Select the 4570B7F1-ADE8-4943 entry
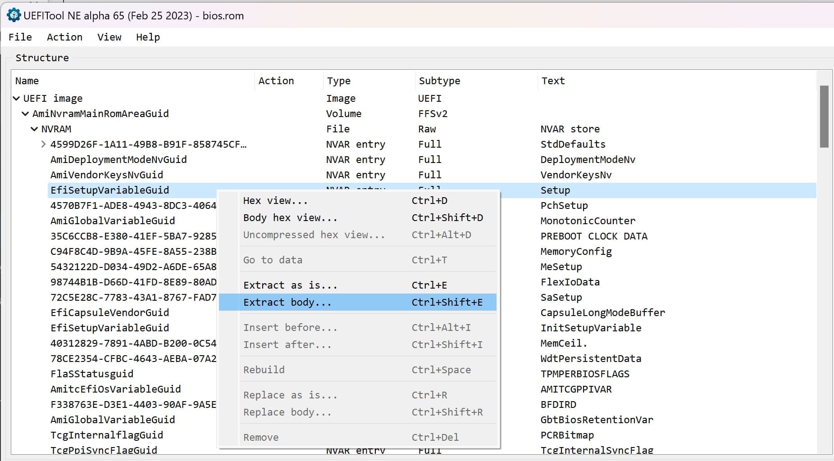 tap(133, 205)
